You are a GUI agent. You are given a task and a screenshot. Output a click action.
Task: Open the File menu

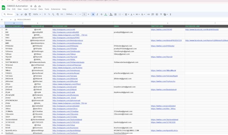(9, 9)
